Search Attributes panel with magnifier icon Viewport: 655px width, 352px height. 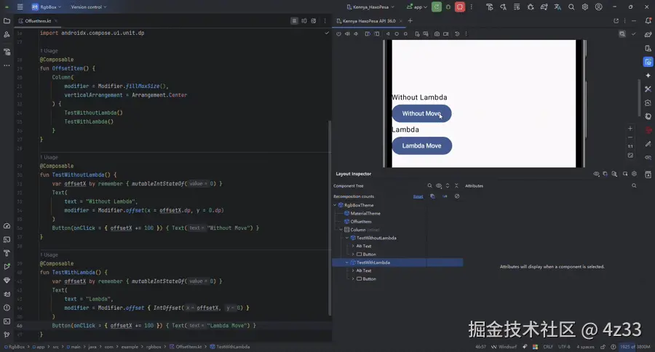coord(634,185)
